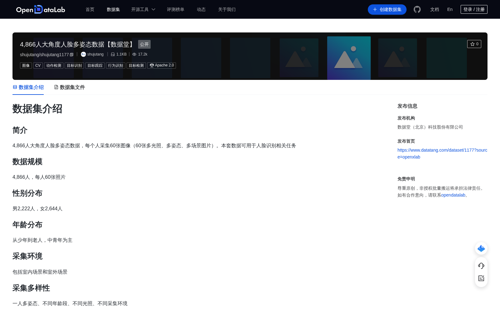This screenshot has width=500, height=312.
Task: Switch to 数据集介绍 tab
Action: (28, 87)
